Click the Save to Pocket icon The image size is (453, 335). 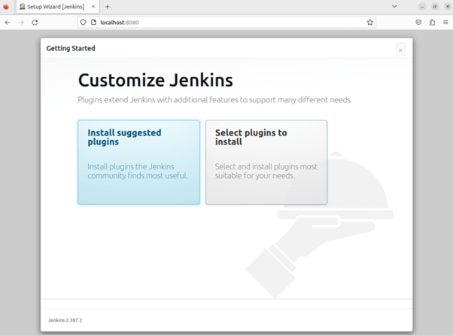click(x=419, y=23)
